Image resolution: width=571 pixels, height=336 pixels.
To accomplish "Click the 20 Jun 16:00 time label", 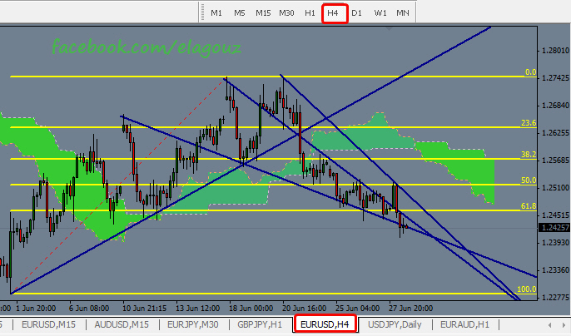I will 304,309.
